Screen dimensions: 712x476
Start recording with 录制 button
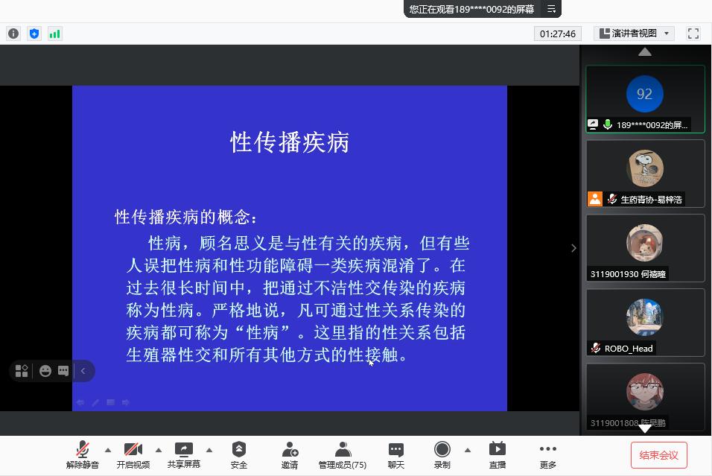pyautogui.click(x=442, y=454)
